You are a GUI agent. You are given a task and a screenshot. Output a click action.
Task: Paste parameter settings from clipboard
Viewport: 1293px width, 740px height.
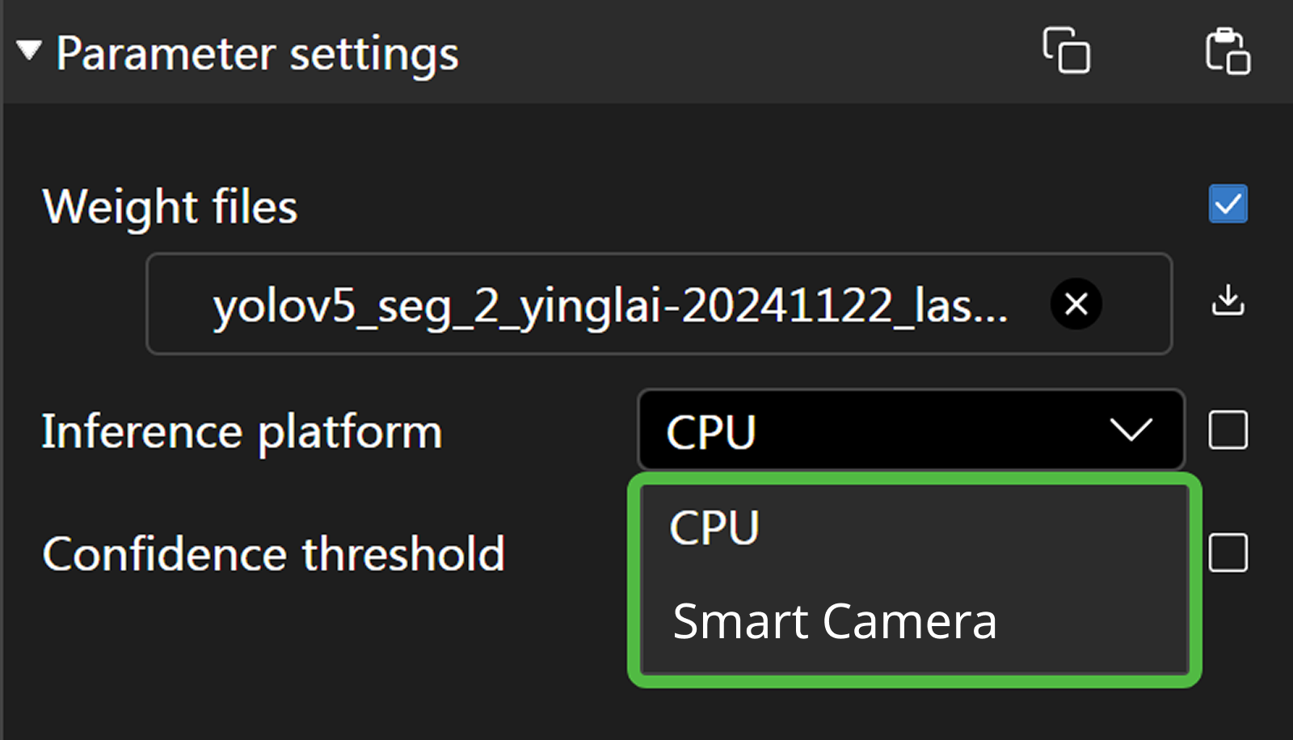(1228, 51)
